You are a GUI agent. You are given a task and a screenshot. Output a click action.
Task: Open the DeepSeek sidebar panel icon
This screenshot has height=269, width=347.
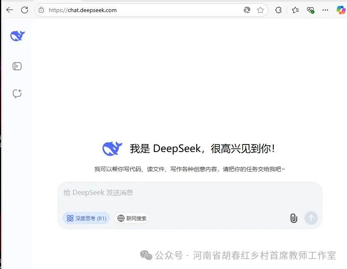17,66
